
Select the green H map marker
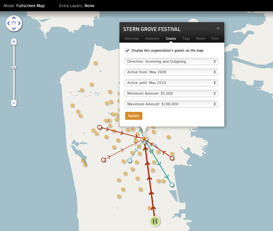coord(155,221)
